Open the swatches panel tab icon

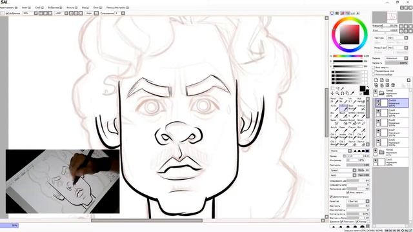tap(353, 13)
